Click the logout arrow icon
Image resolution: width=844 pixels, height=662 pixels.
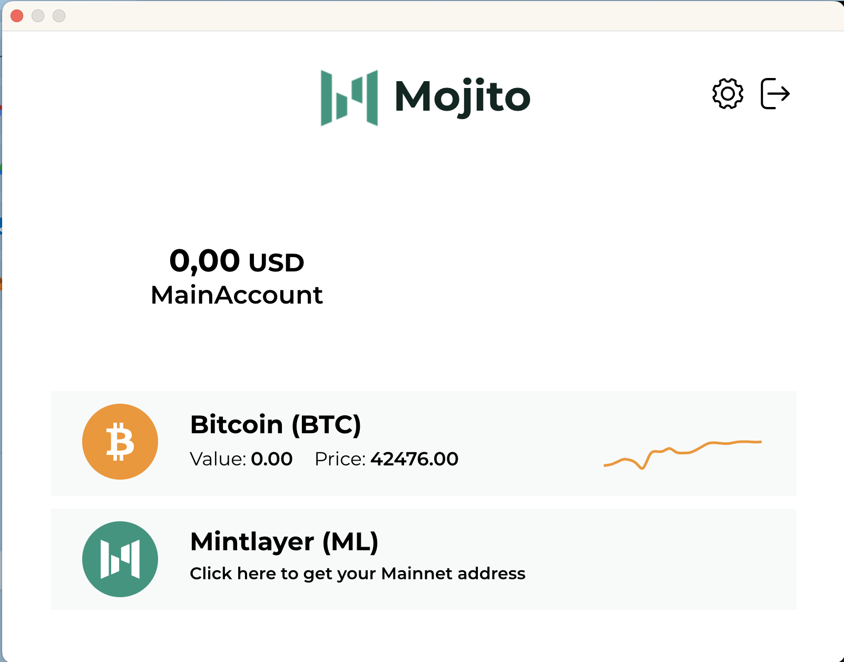(x=775, y=93)
